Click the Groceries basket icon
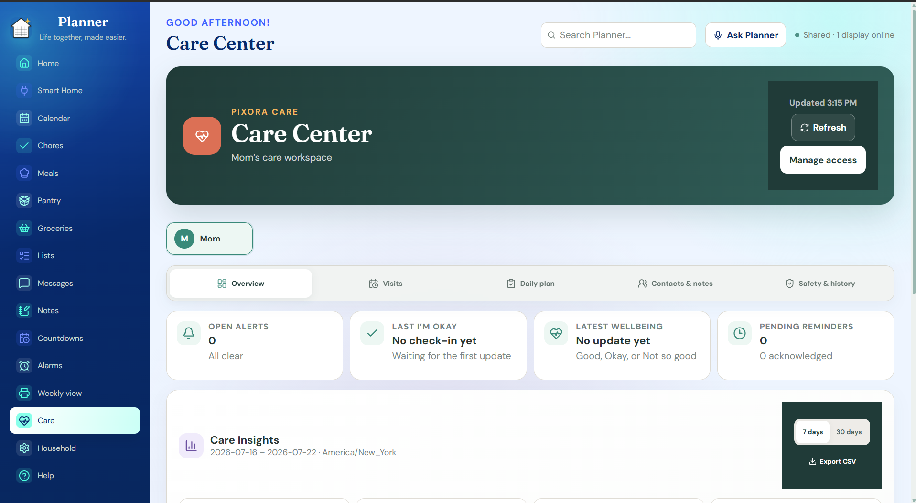 [24, 228]
